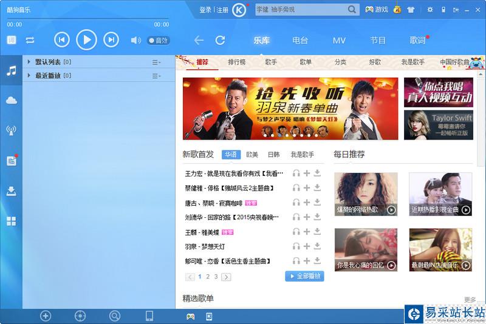Viewport: 486px width, 324px height.
Task: Go to page 2 of new songs
Action: [x=208, y=277]
